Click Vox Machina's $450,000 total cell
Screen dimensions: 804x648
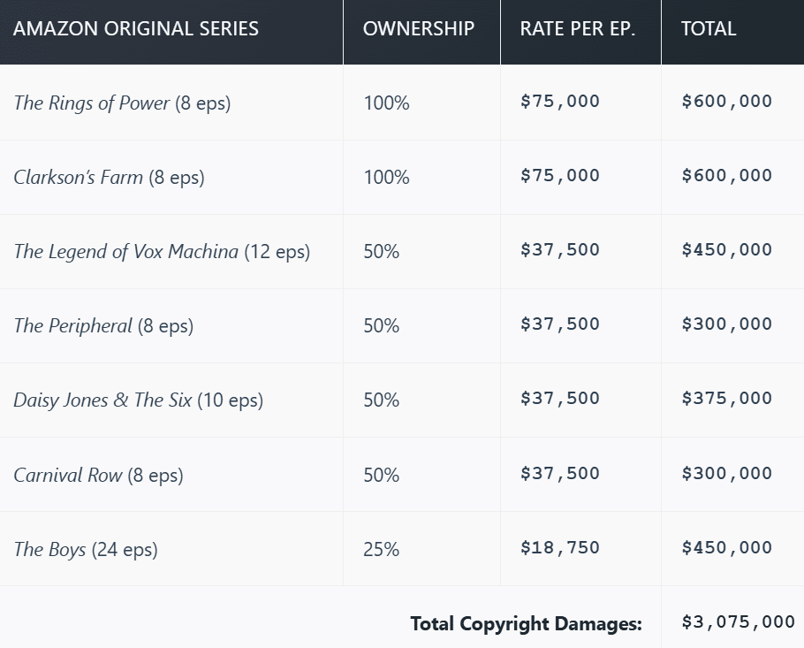coord(726,251)
